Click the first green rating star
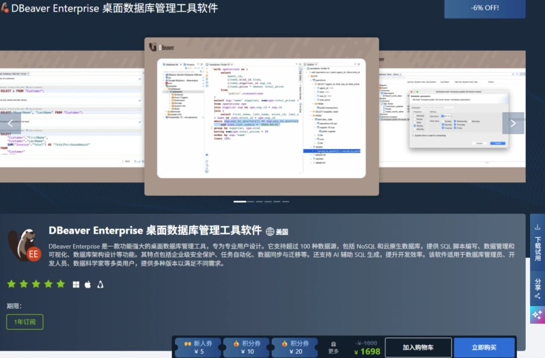The image size is (545, 358). (12, 284)
